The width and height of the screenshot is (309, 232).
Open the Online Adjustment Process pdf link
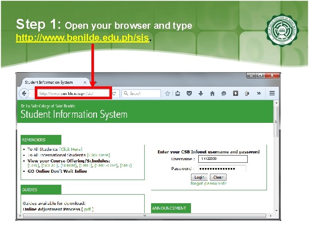88,209
